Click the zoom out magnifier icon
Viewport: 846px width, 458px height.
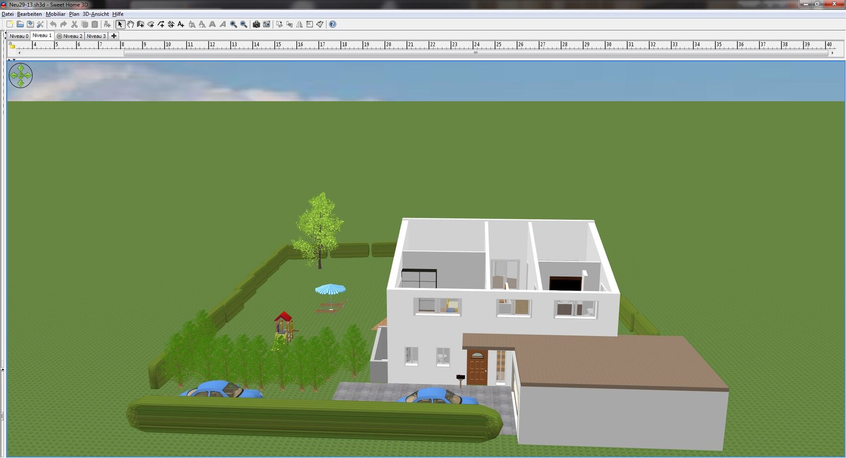click(244, 24)
